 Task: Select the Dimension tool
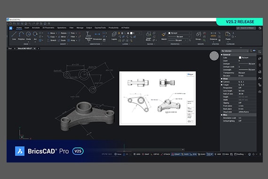click(97, 36)
